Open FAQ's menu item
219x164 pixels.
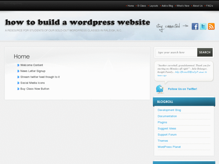(209, 6)
